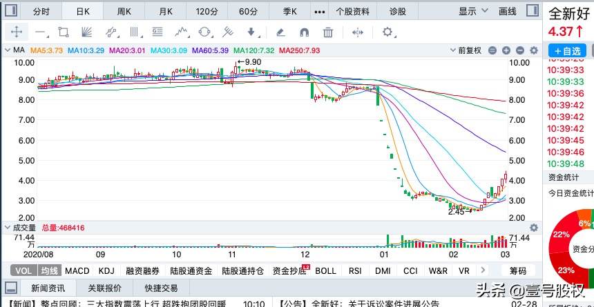Open the 个股资料 stock info button
The image size is (594, 307).
click(352, 11)
